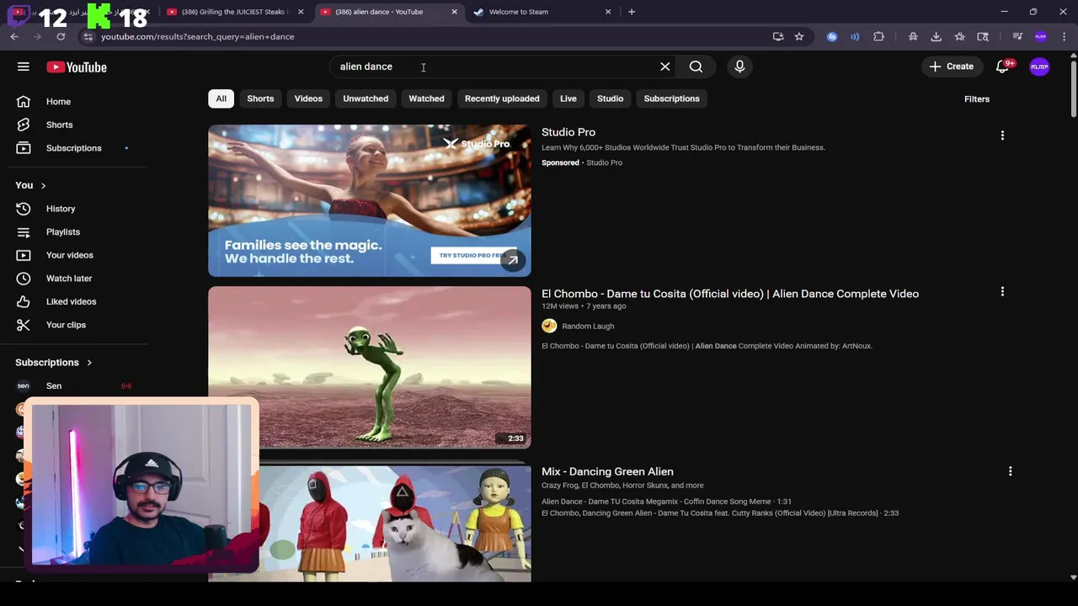This screenshot has height=606, width=1078.
Task: Go back with the browser back arrow
Action: click(x=14, y=36)
